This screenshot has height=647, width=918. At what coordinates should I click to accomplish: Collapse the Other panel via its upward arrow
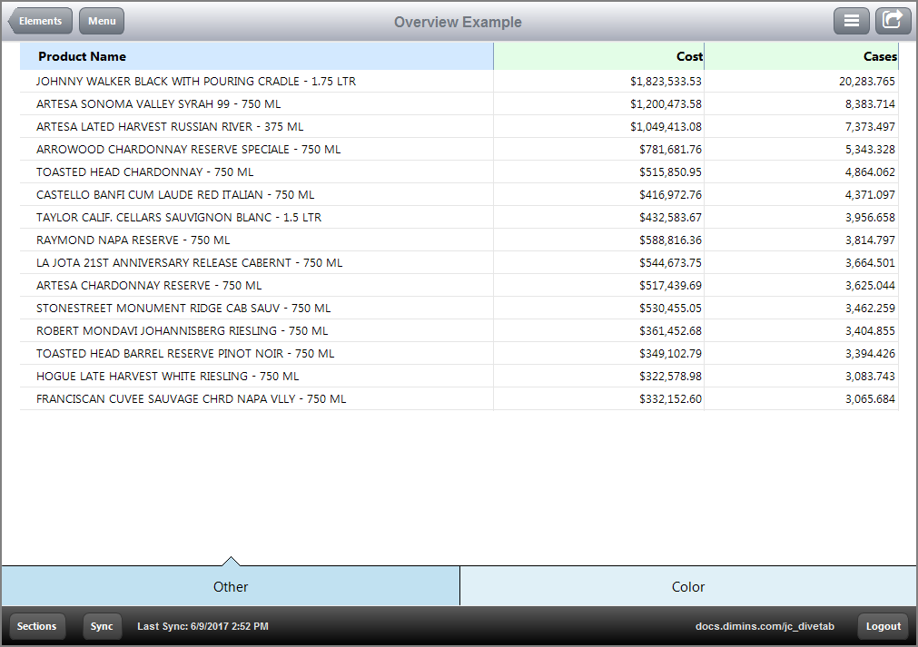(232, 563)
